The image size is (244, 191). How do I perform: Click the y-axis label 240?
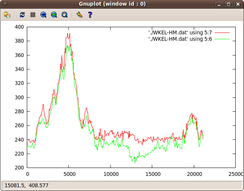(x=19, y=140)
